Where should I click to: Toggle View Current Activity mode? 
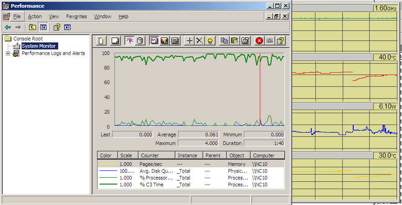[129, 41]
